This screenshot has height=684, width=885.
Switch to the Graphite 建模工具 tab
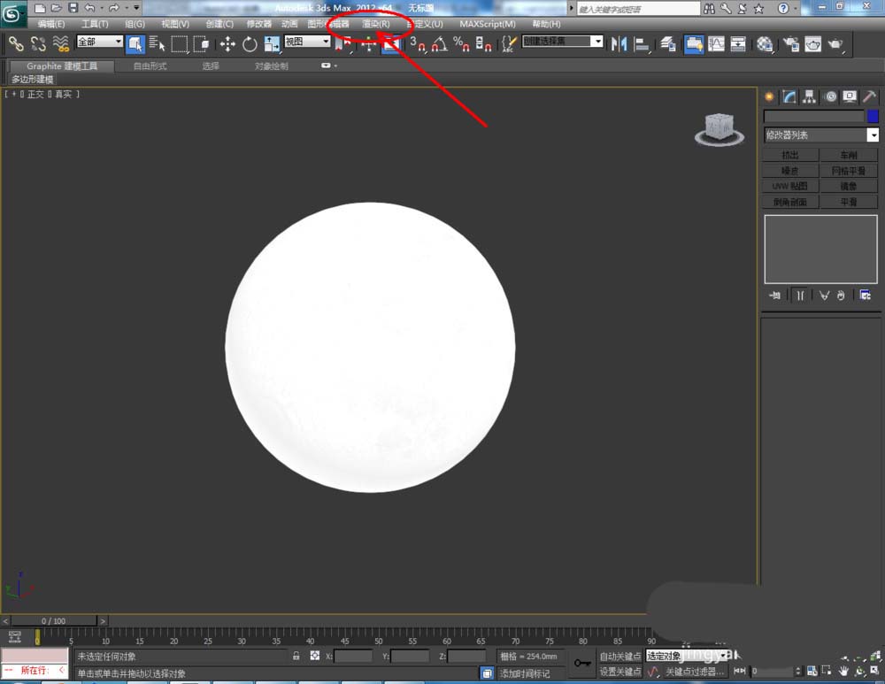pos(62,66)
